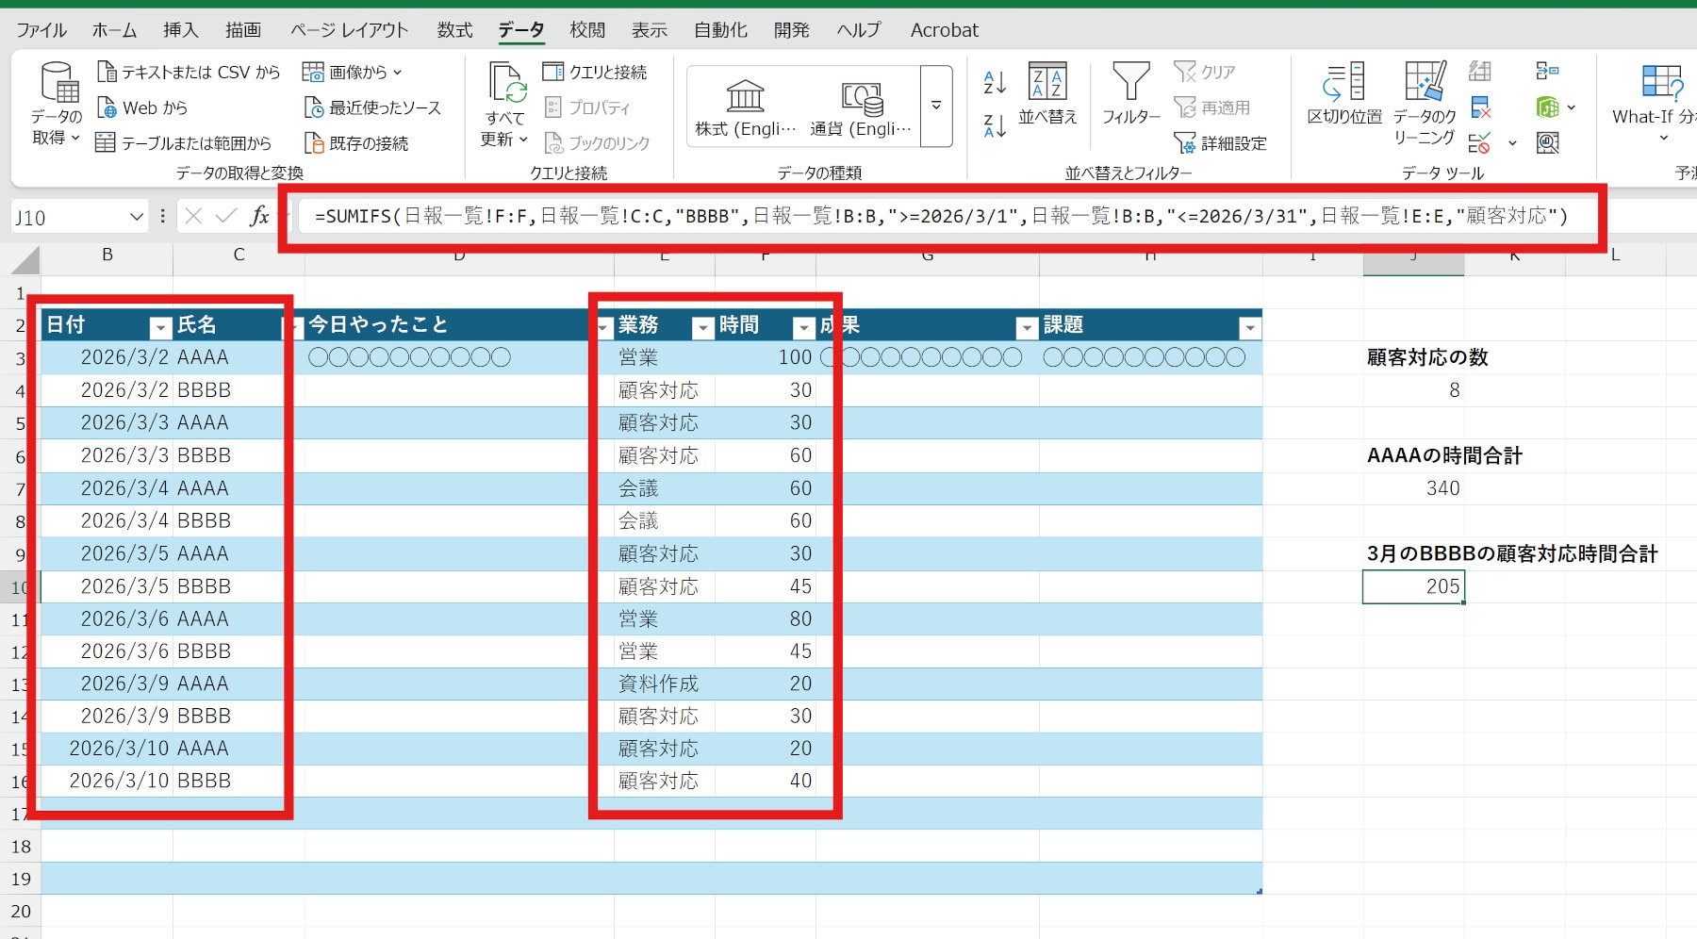1697x939 pixels.
Task: Open the 業務 column filter dropdown
Action: [x=702, y=327]
